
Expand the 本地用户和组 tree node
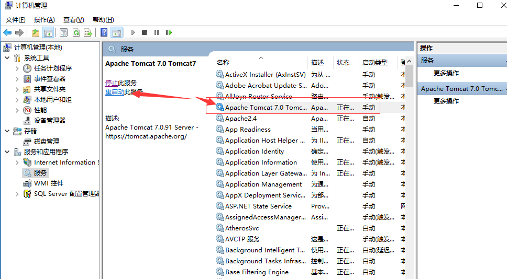coord(17,100)
